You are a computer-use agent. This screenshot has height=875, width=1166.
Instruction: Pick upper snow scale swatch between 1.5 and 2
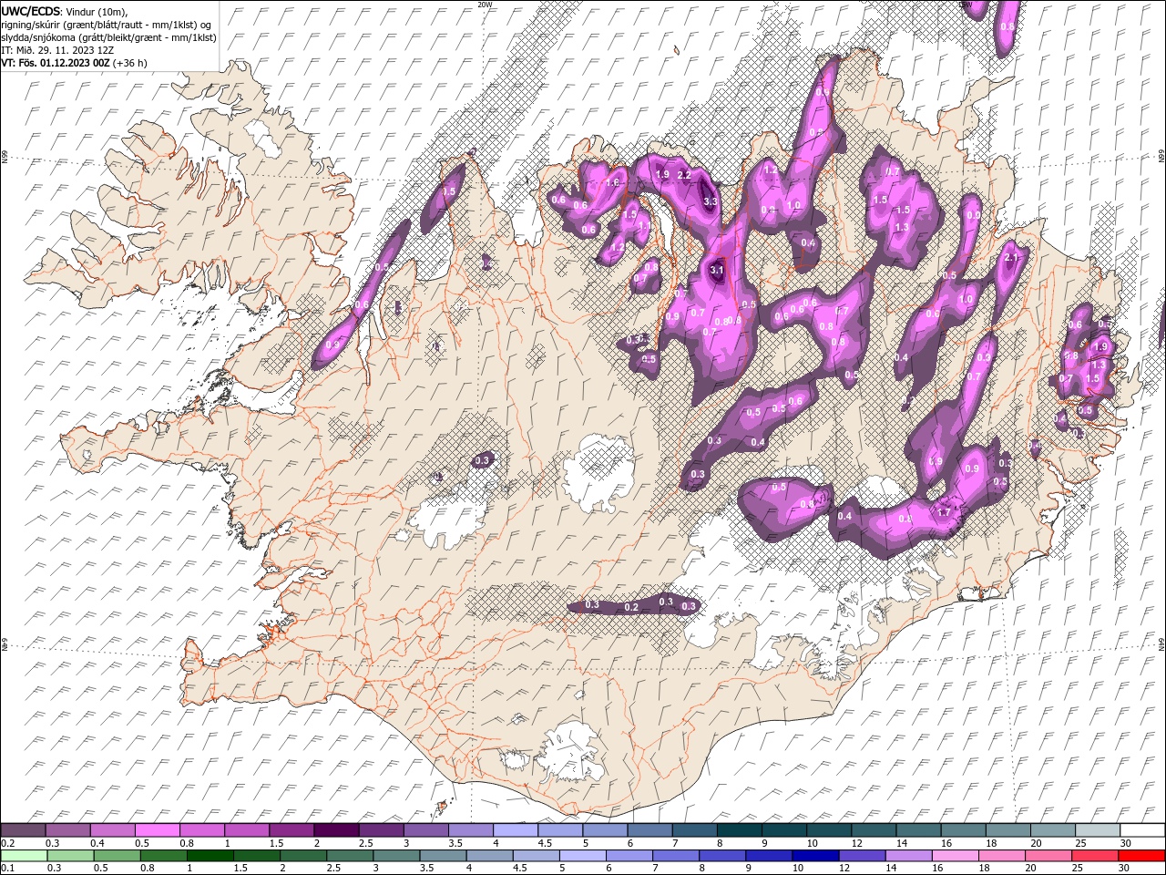(x=291, y=829)
